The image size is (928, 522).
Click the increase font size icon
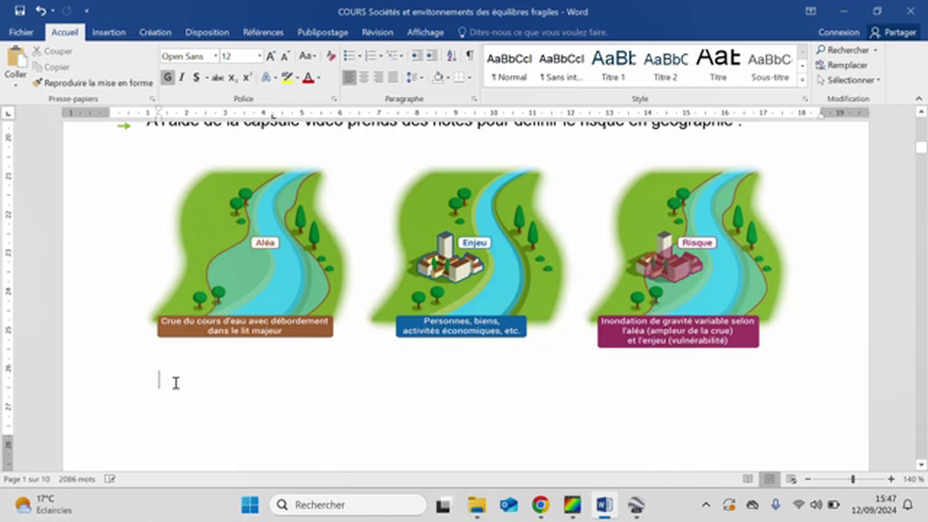point(270,57)
